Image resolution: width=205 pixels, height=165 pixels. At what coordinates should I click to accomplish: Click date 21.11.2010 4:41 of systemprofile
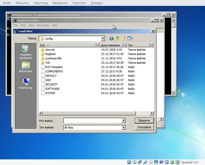111,58
